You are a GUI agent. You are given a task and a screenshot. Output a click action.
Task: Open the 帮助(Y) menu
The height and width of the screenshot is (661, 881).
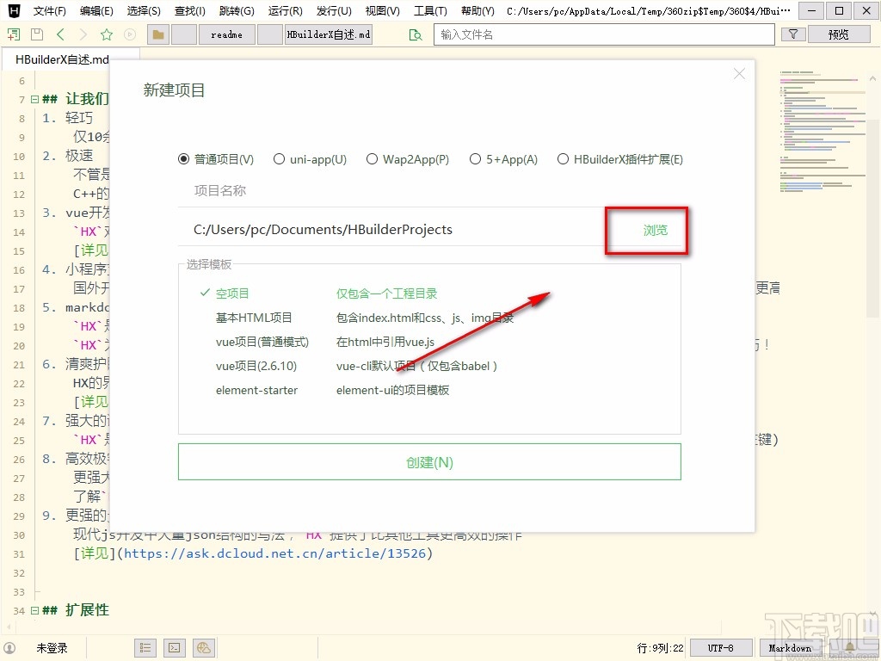coord(477,10)
